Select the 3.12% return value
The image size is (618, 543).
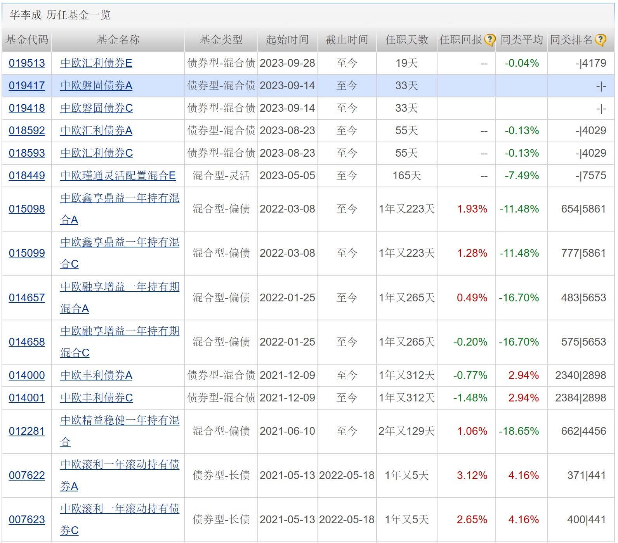tap(472, 476)
